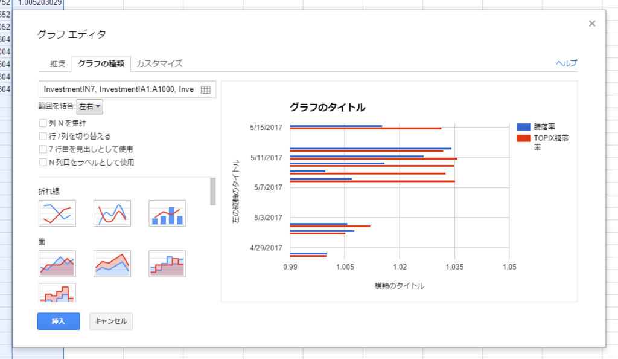Check 列 N を集計 checkbox
Screen dimensions: 618x359
click(x=43, y=123)
